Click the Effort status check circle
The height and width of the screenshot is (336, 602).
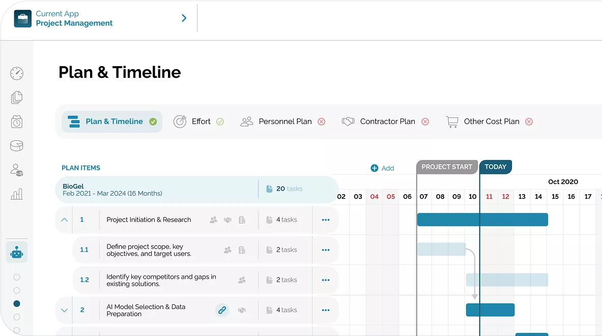point(220,121)
